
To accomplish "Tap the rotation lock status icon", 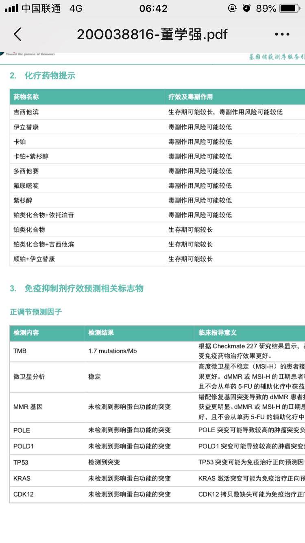I will point(233,9).
